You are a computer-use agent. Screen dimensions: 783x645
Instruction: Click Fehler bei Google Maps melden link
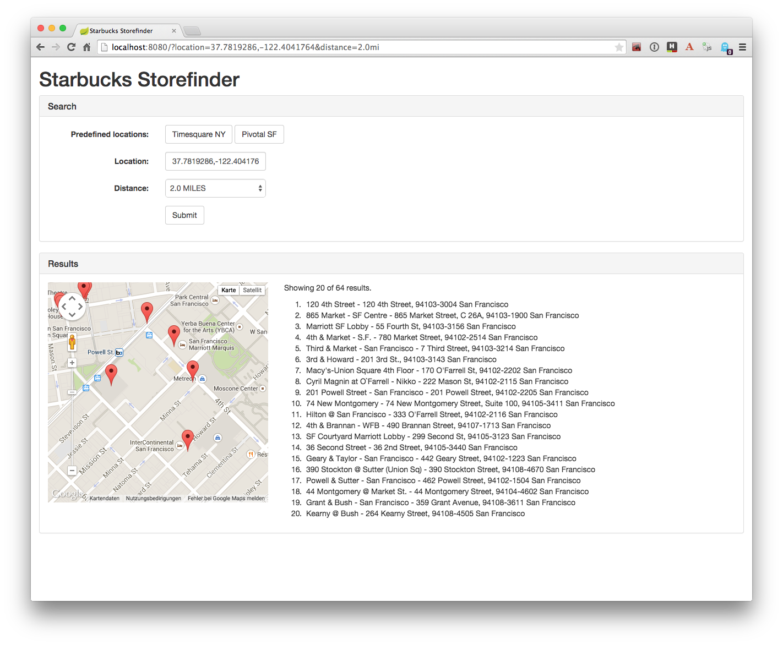coord(226,499)
